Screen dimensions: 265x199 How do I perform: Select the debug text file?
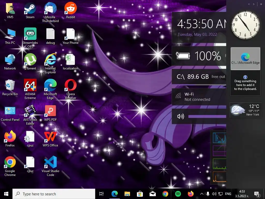(50, 36)
